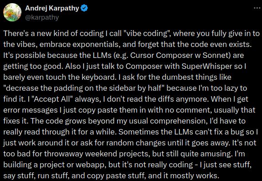The width and height of the screenshot is (262, 181).
Task: Click the quoted "Accept All" text
Action: click(52, 99)
